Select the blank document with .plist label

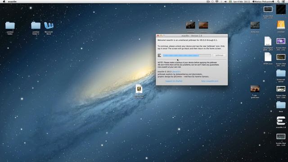268,41
